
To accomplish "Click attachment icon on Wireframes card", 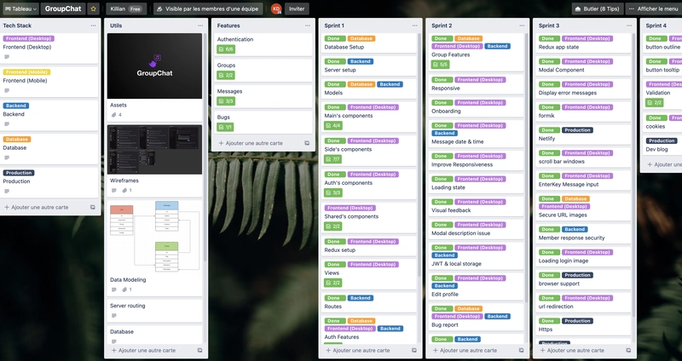I will (126, 190).
